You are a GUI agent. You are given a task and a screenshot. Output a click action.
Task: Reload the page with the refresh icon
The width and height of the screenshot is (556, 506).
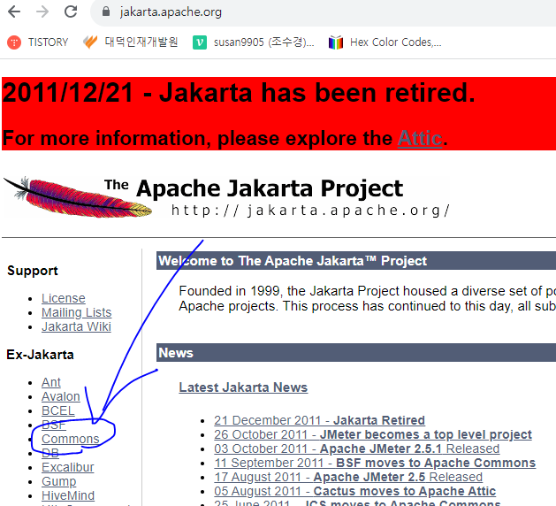click(x=71, y=11)
